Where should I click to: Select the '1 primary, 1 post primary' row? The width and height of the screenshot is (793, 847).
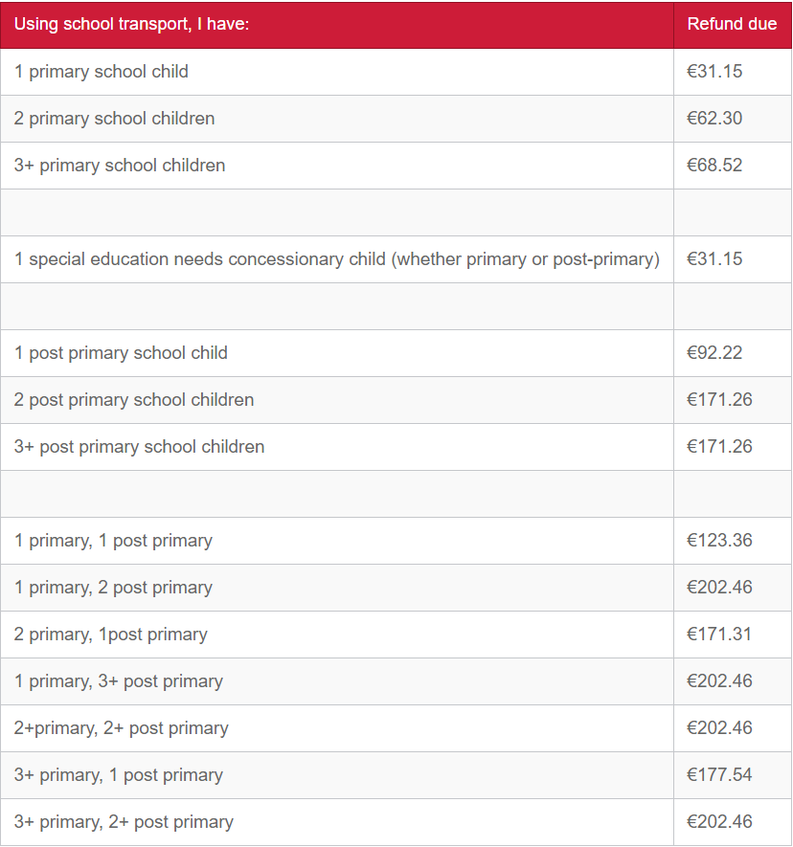pos(396,541)
